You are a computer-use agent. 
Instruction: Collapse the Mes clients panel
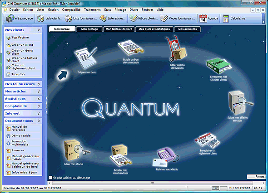click(x=39, y=30)
